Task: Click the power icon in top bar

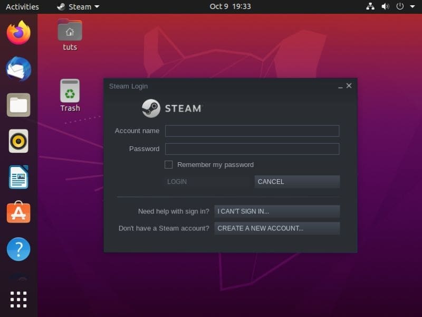Action: coord(400,6)
